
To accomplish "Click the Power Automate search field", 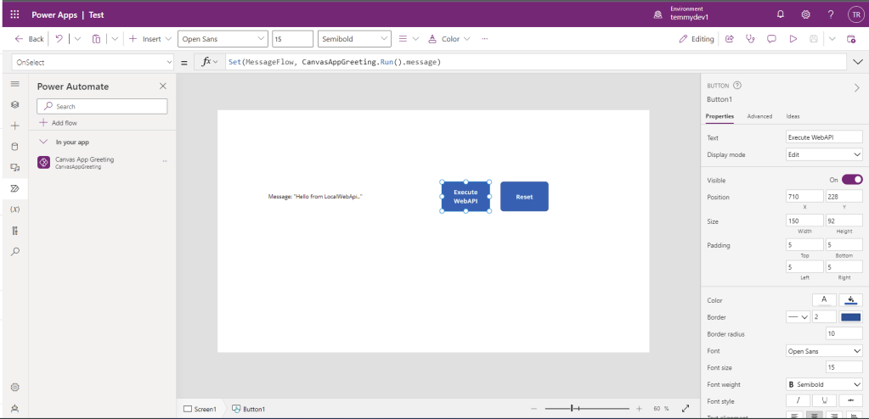I will click(102, 106).
